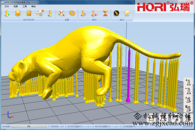
Task: Click the yellow panther model head
Action: click(17, 71)
